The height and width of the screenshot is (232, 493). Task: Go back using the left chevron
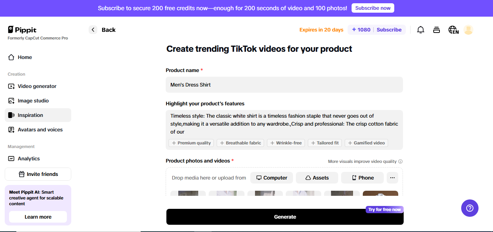point(93,30)
